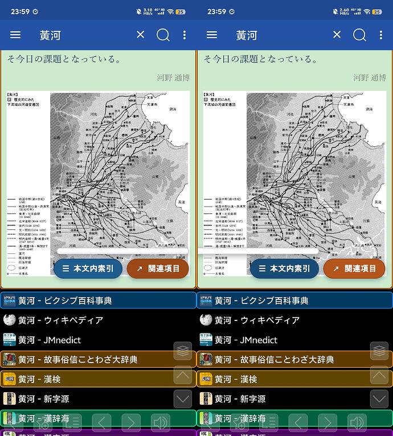Open 黄河 - 故事俗信ことわざ大辞典 on right screen
Screen dimensions: 393x436
click(x=294, y=360)
